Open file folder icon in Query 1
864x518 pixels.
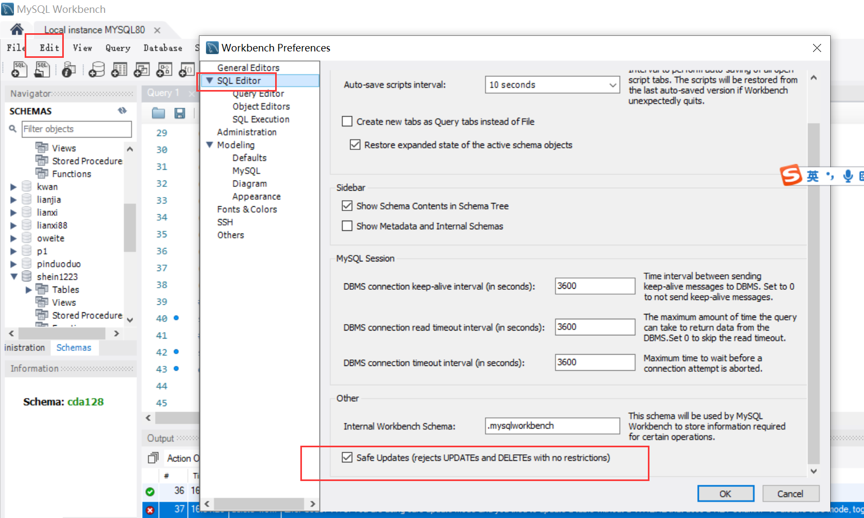(158, 113)
